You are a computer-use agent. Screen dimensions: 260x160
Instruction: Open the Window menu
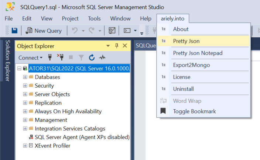120,18
